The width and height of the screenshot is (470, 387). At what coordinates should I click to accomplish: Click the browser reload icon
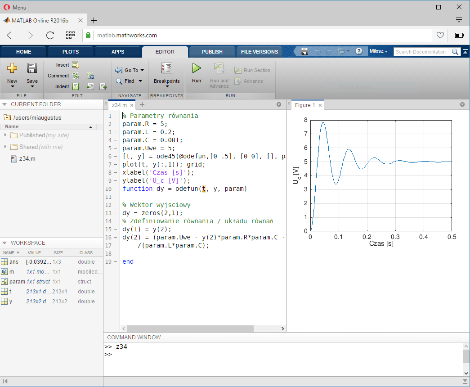point(50,35)
